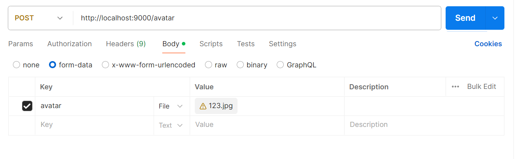Open the Scripts tab
The width and height of the screenshot is (515, 159).
tap(211, 44)
